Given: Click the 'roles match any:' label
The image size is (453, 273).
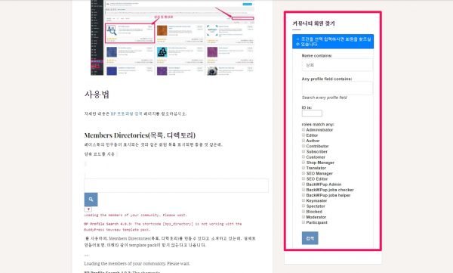Looking at the screenshot, I should coord(318,124).
